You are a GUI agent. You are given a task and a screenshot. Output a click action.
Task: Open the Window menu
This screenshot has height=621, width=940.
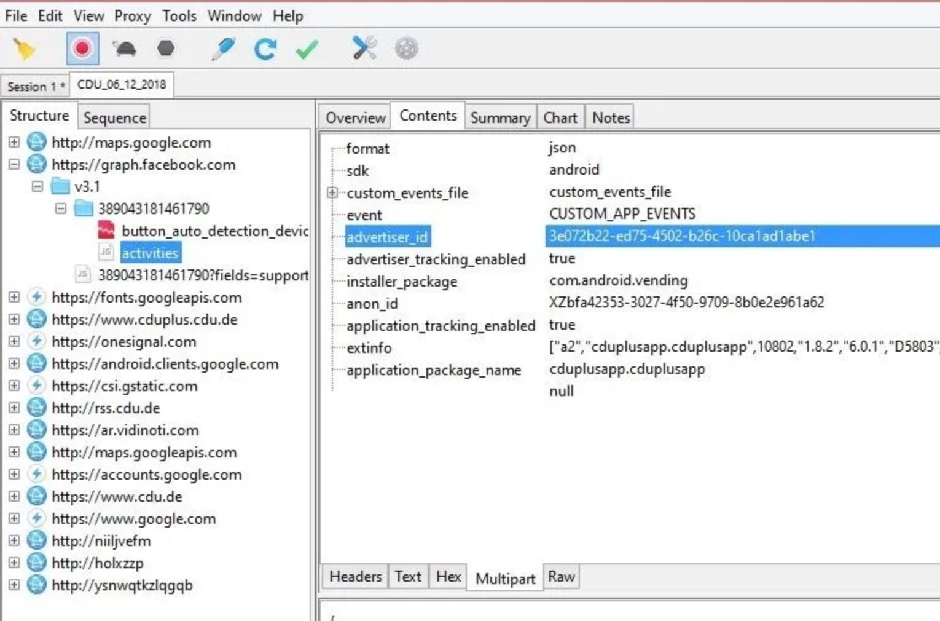pyautogui.click(x=234, y=15)
